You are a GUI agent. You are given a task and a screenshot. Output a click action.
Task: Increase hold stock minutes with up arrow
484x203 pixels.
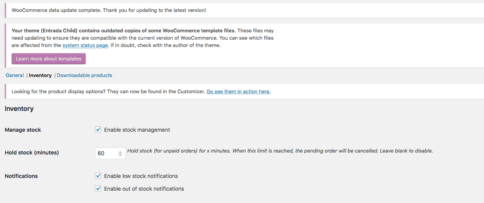[x=120, y=152]
